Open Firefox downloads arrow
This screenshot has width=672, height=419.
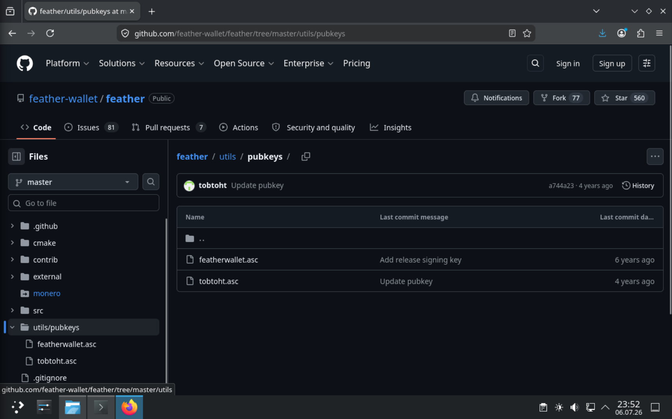pyautogui.click(x=602, y=34)
